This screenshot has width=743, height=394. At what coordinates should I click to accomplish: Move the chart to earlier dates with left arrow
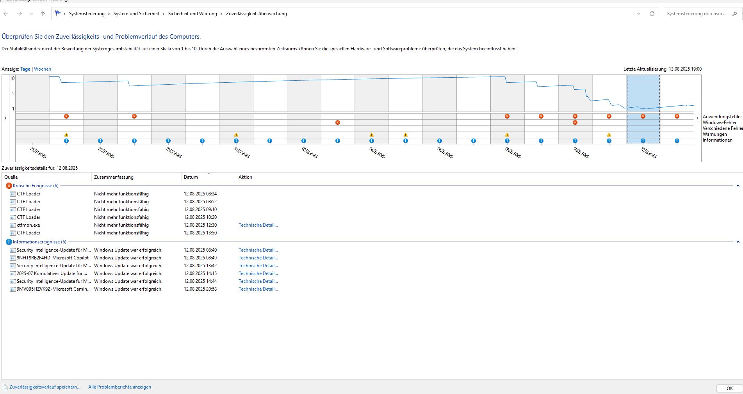click(5, 118)
